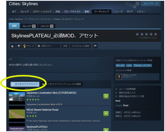Image resolution: width=165 pixels, height=132 pixels.
Task: Open the コメント 0 comments tab
Action: click(x=47, y=26)
